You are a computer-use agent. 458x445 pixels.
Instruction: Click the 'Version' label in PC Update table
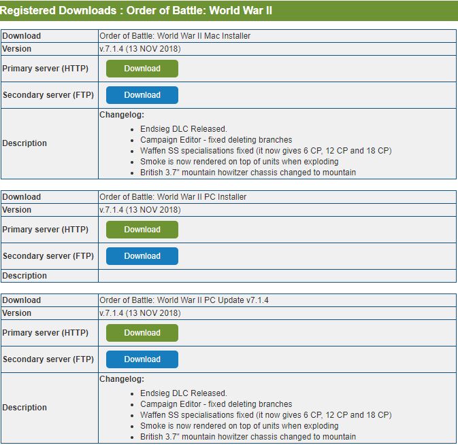click(x=16, y=313)
